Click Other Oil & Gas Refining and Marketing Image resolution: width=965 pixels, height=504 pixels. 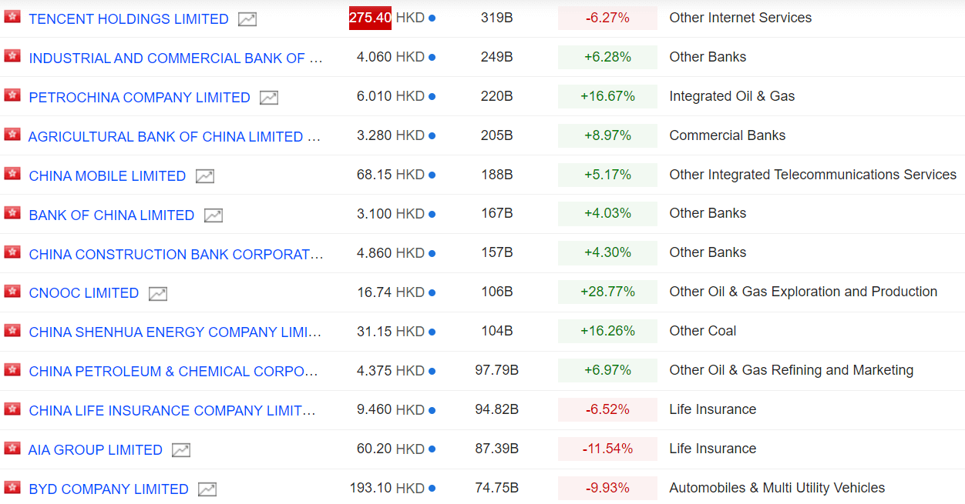point(792,371)
